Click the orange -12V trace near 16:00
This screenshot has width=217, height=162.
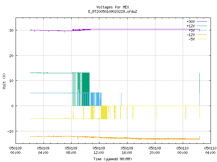[x=127, y=138]
